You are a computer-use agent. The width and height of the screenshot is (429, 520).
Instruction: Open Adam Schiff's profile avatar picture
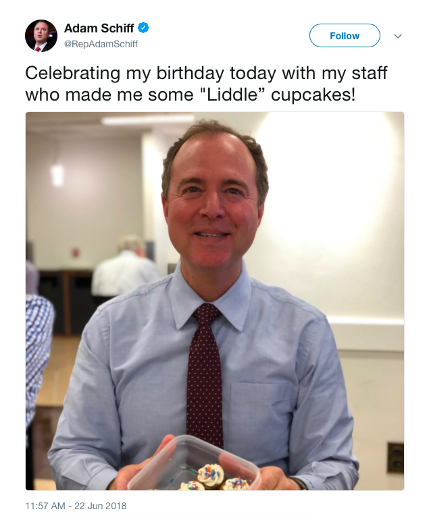[x=41, y=36]
